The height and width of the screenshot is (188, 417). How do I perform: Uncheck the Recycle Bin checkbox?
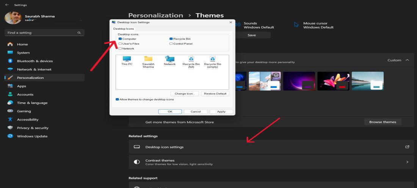click(171, 39)
